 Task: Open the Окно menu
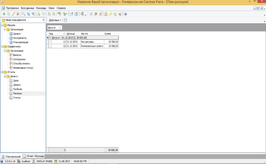(x=51, y=8)
